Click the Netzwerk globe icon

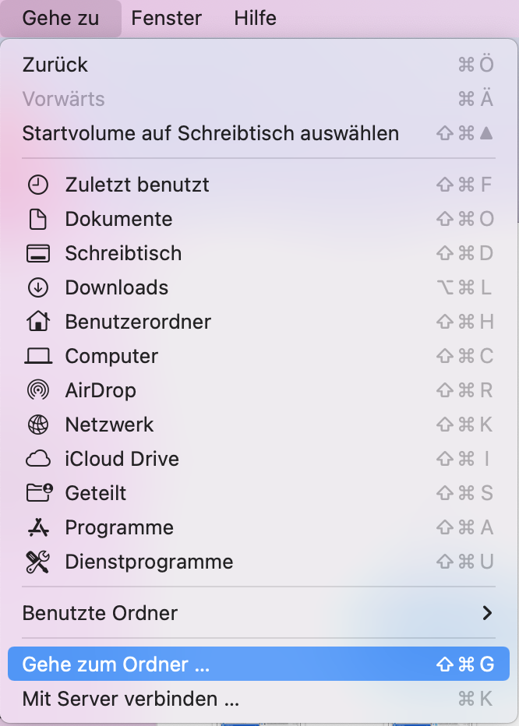point(37,425)
